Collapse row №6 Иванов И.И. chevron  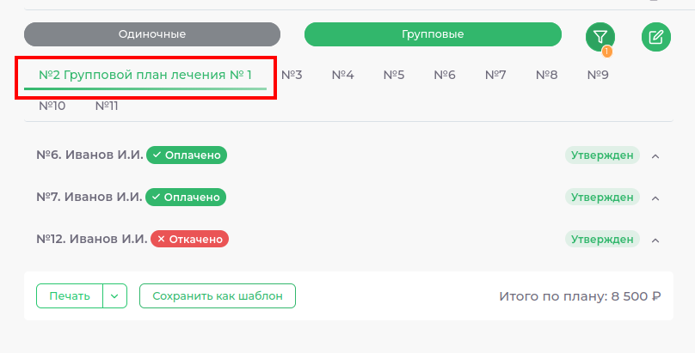pos(655,156)
